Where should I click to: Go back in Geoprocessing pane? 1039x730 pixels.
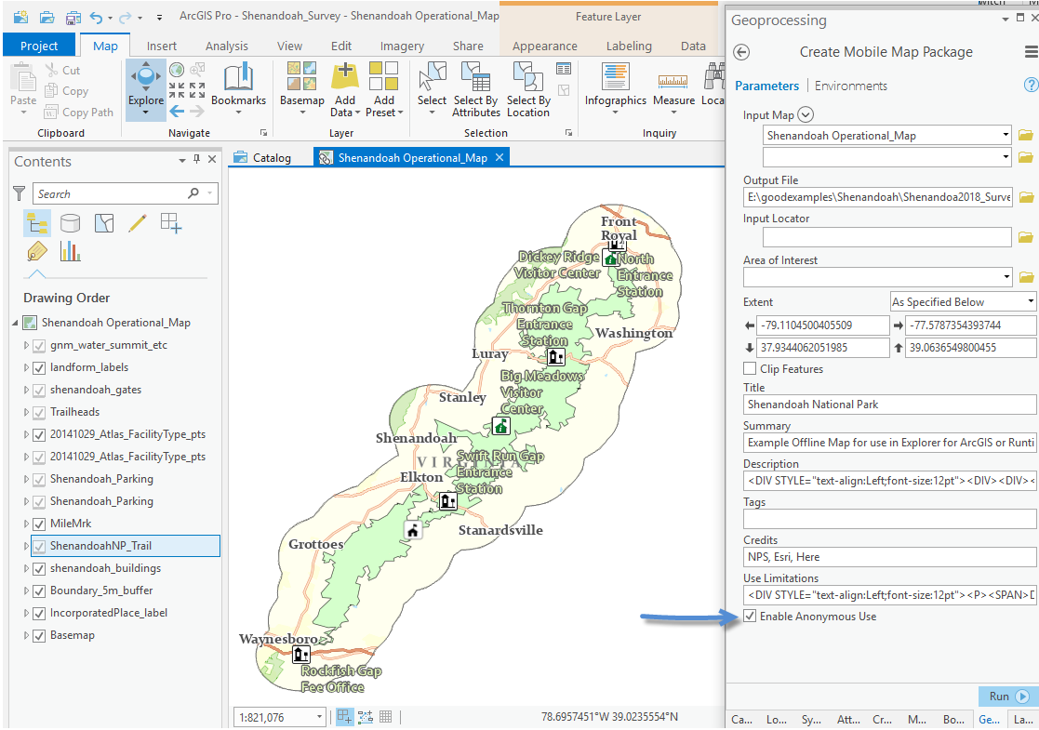click(x=741, y=52)
